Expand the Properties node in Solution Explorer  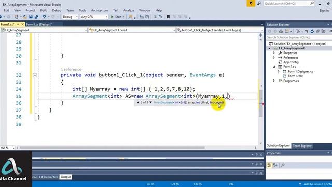point(274,53)
